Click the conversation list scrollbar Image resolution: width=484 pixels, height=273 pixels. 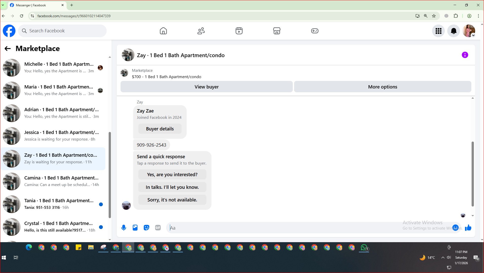click(x=110, y=175)
